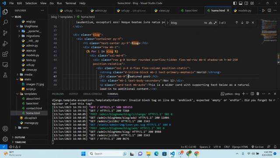Close the find widget

[253, 22]
